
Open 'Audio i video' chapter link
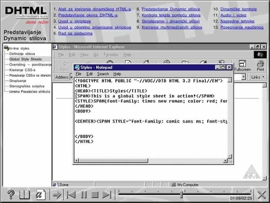[233, 15]
